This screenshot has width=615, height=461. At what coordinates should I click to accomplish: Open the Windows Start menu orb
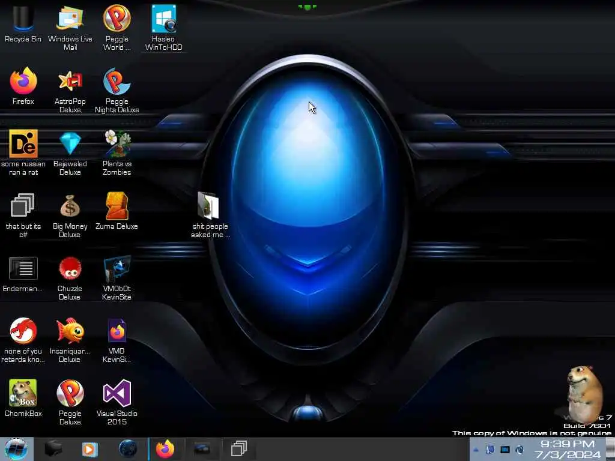click(16, 449)
